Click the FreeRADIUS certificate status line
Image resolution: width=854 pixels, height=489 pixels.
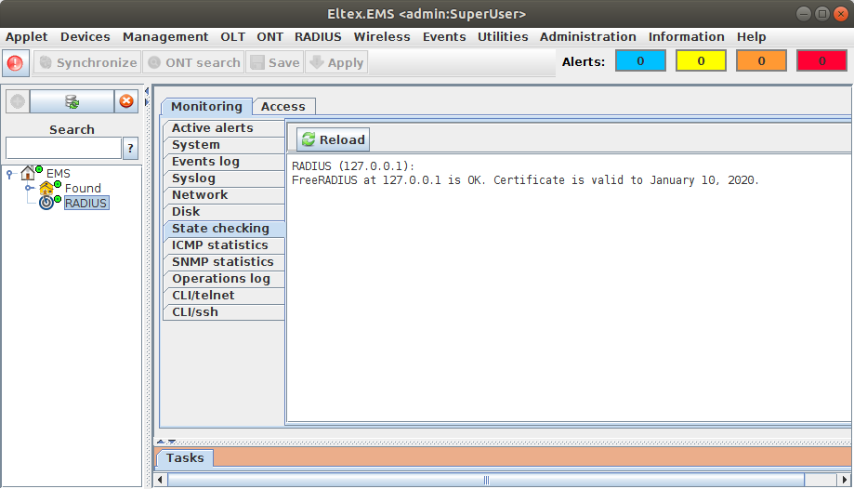pos(525,180)
